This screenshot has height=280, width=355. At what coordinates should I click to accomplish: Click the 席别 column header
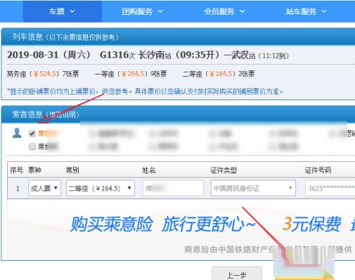(x=72, y=170)
